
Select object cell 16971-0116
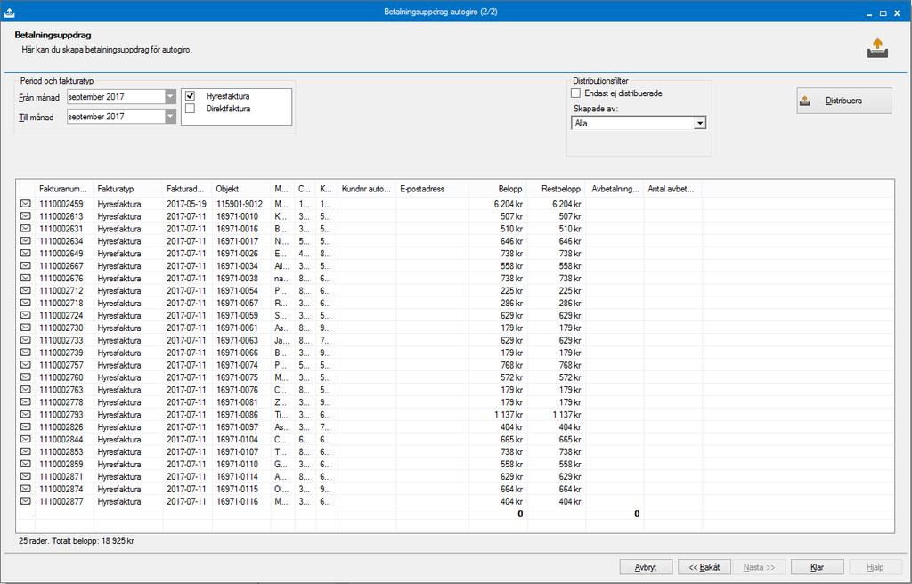tap(237, 501)
